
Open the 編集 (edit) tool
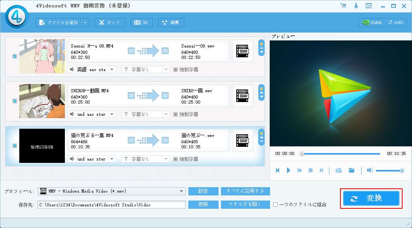171,22
